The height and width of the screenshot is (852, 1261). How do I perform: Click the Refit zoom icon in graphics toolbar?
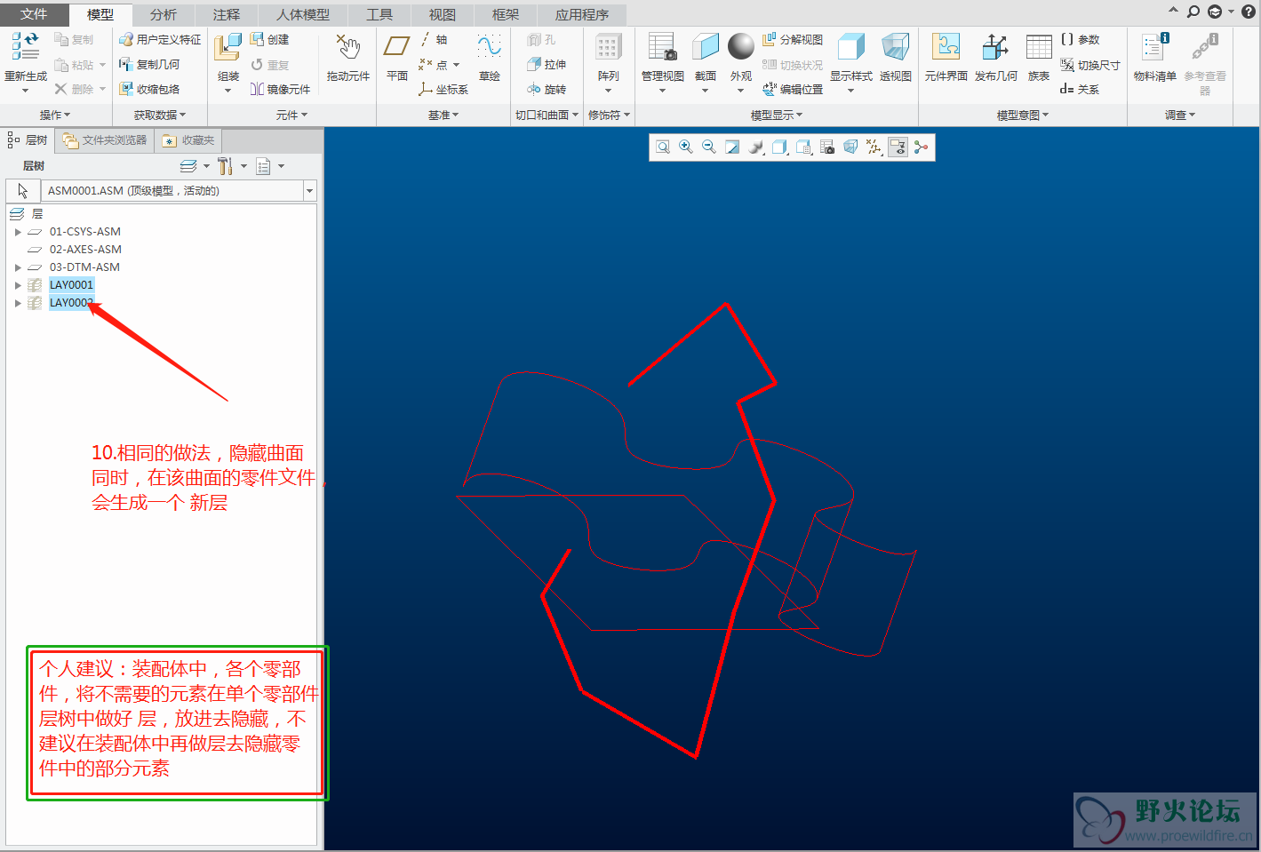pyautogui.click(x=663, y=147)
